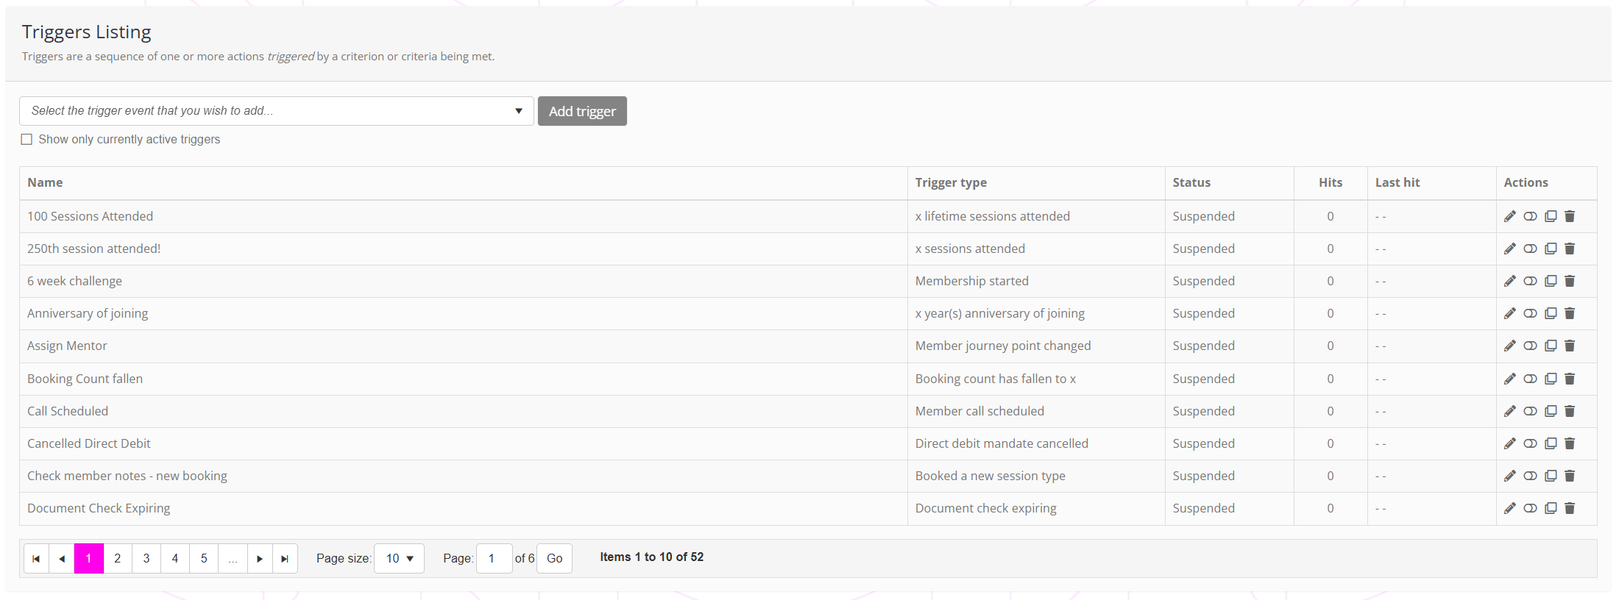Go to page 3 of the listing
The image size is (1619, 600).
(x=146, y=559)
